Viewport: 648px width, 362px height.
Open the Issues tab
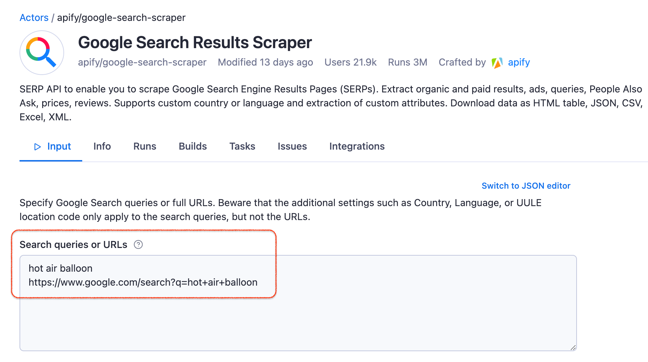point(292,146)
